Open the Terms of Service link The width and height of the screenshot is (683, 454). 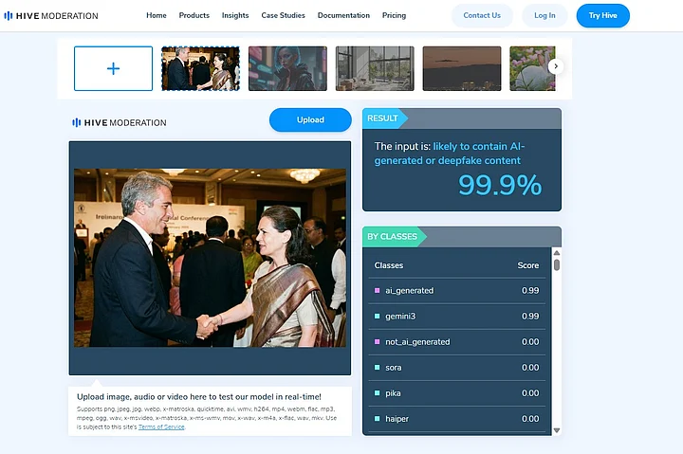point(161,427)
